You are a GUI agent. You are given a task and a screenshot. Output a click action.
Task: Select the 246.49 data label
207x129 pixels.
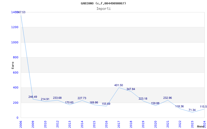pyautogui.click(x=33, y=97)
